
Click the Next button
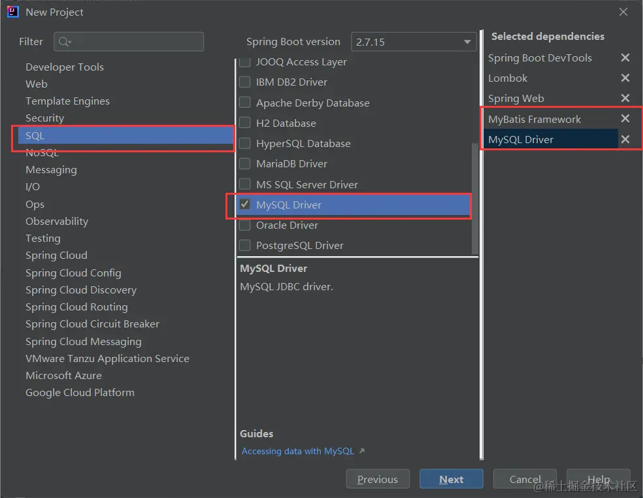click(x=451, y=480)
